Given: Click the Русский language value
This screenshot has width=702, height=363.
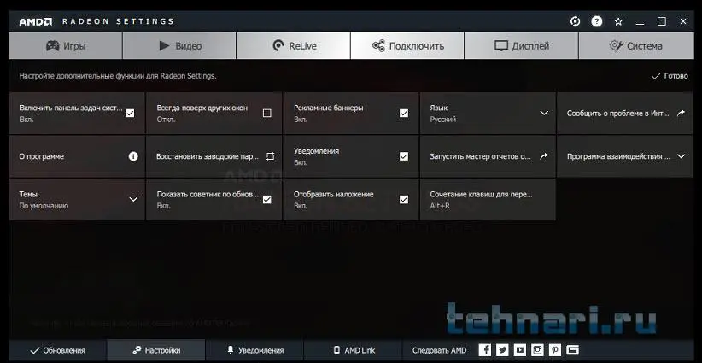Looking at the screenshot, I should click(442, 120).
